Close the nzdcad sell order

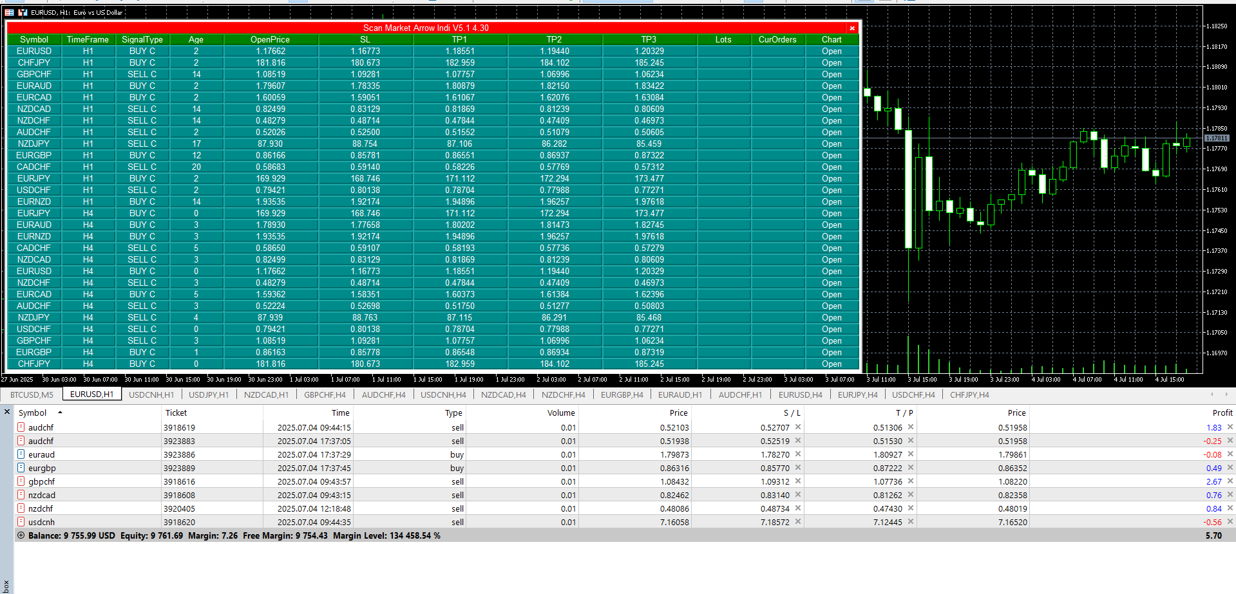coord(1230,495)
